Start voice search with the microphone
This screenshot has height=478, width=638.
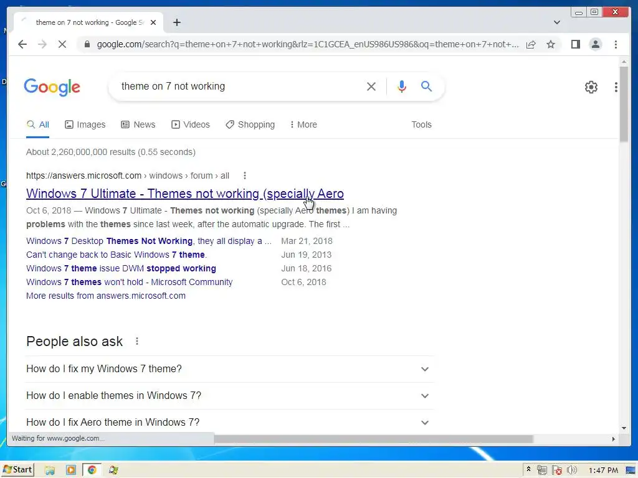click(402, 87)
